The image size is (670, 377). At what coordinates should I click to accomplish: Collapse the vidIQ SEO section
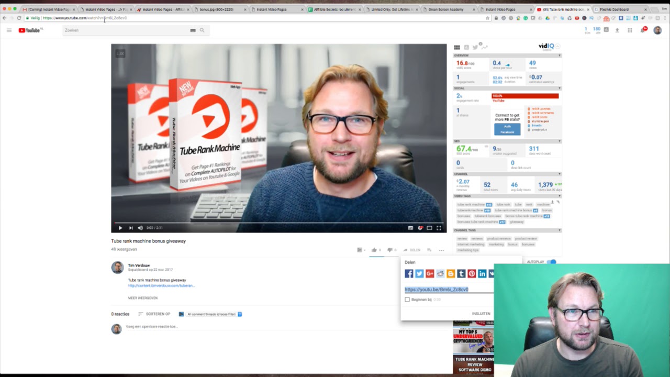pos(559,141)
